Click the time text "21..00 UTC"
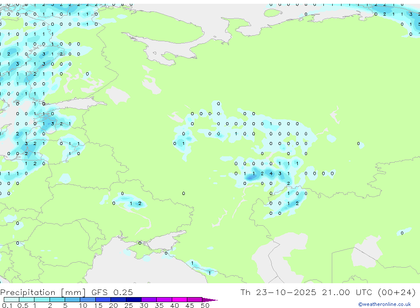This screenshot has width=420, height=308. coord(348,292)
